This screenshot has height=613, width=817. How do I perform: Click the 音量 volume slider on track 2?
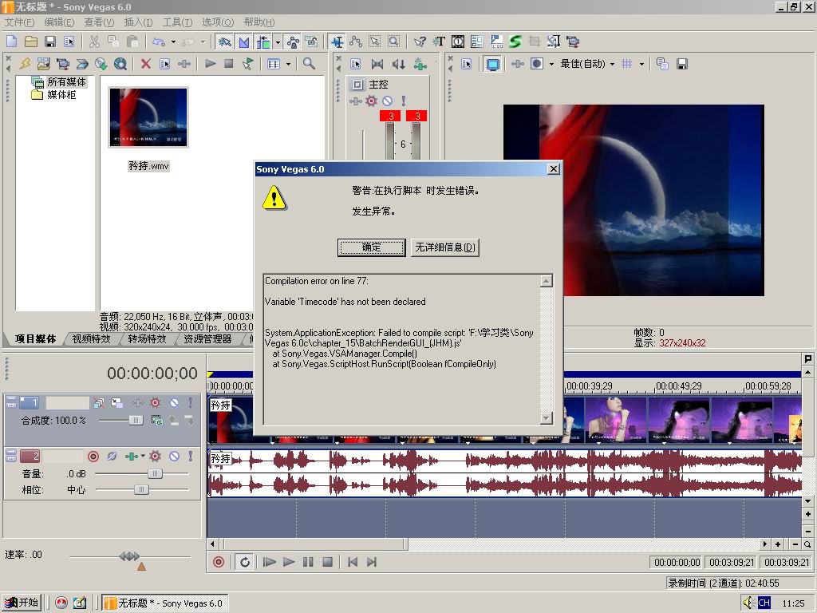click(x=155, y=474)
